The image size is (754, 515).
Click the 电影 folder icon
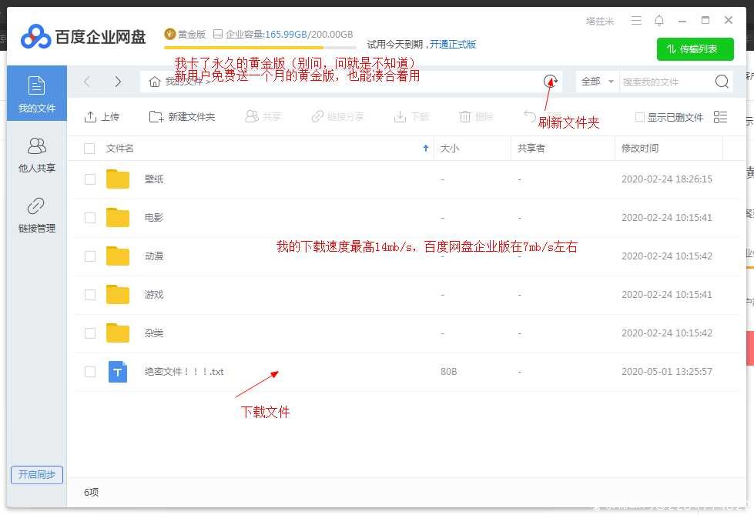[x=118, y=217]
